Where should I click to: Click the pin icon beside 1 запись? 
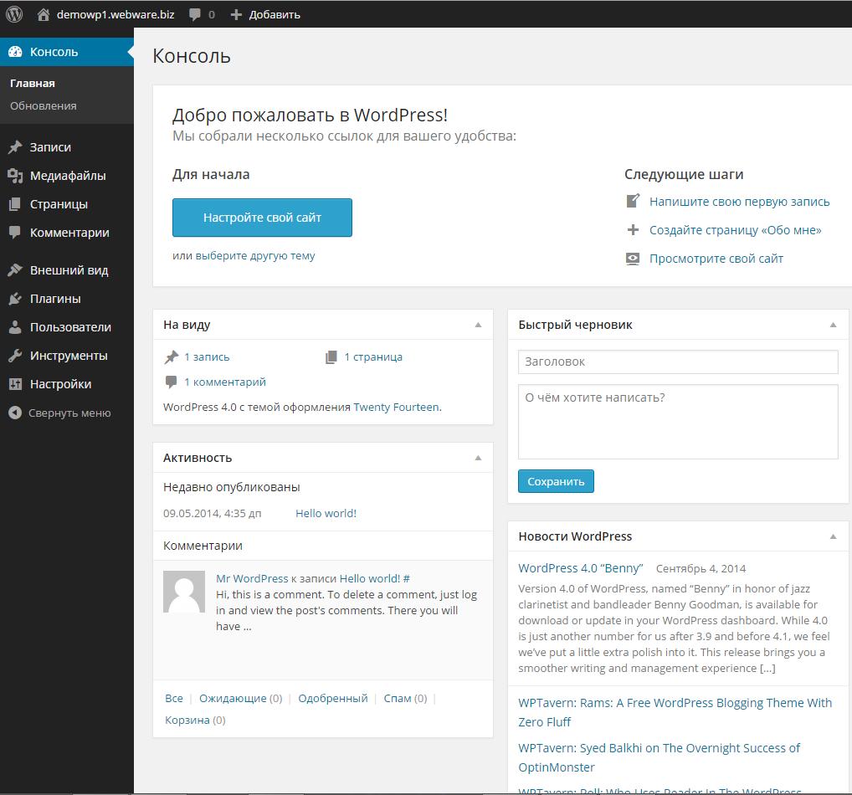(x=172, y=357)
